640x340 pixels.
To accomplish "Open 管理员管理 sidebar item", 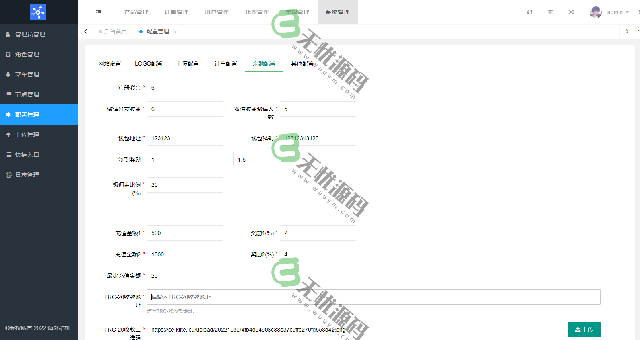I will point(39,34).
